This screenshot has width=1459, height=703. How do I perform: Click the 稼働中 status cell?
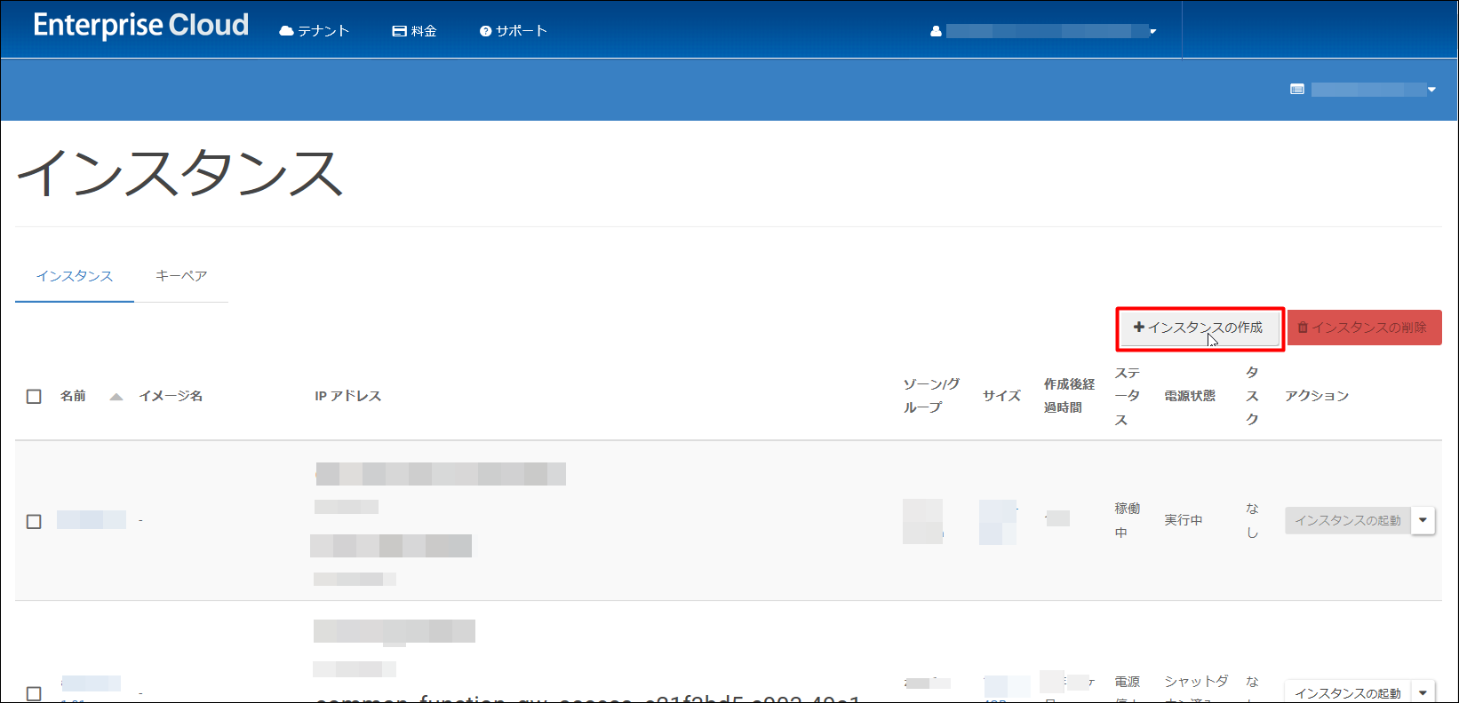(x=1128, y=520)
